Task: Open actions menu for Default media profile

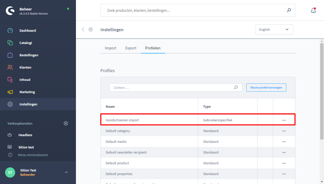Action: pos(284,142)
